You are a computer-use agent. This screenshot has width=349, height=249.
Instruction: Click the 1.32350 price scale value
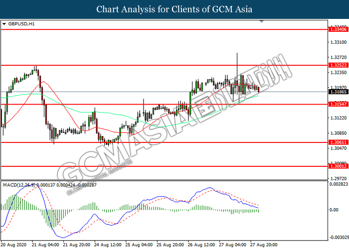(339, 73)
